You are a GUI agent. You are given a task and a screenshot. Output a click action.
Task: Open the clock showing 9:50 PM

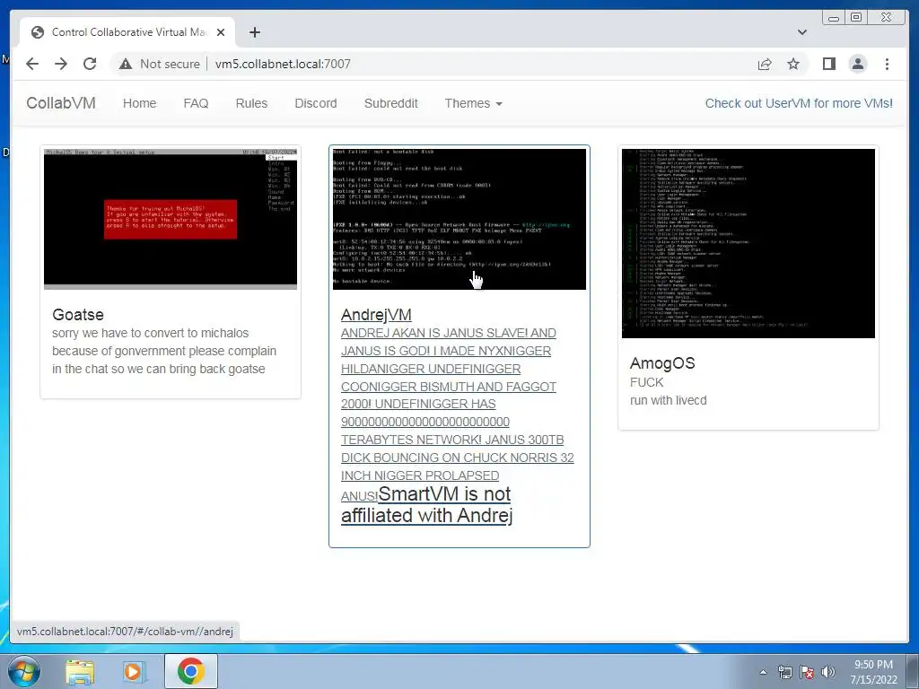coord(873,672)
